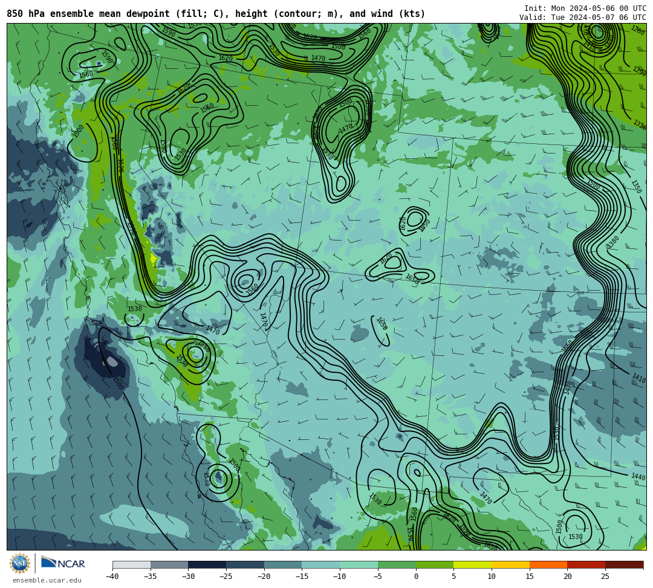
Task: Pick the slate gray -35 to -30 colorbar segment
Action: pos(169,564)
